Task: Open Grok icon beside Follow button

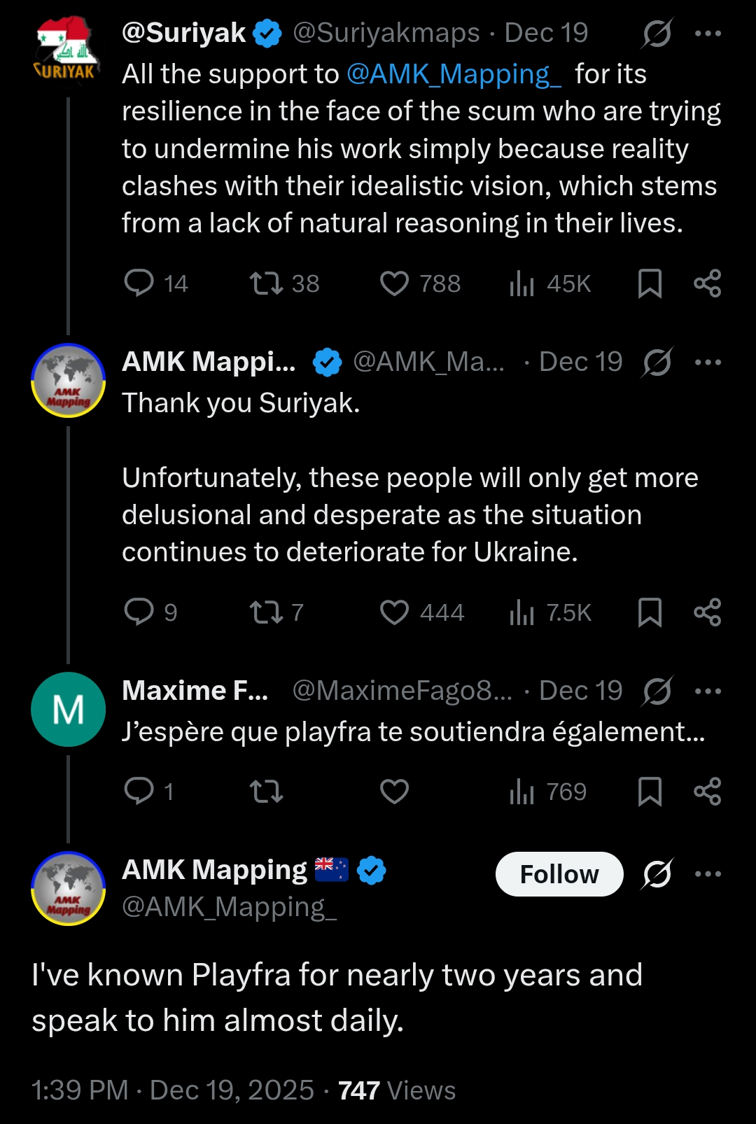Action: click(657, 874)
